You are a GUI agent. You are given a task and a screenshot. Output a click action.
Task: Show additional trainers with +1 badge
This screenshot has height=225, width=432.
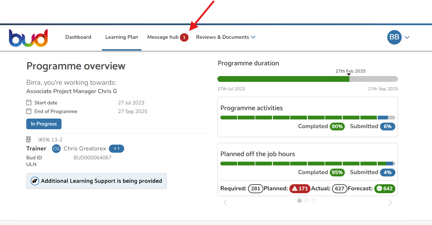(x=116, y=149)
